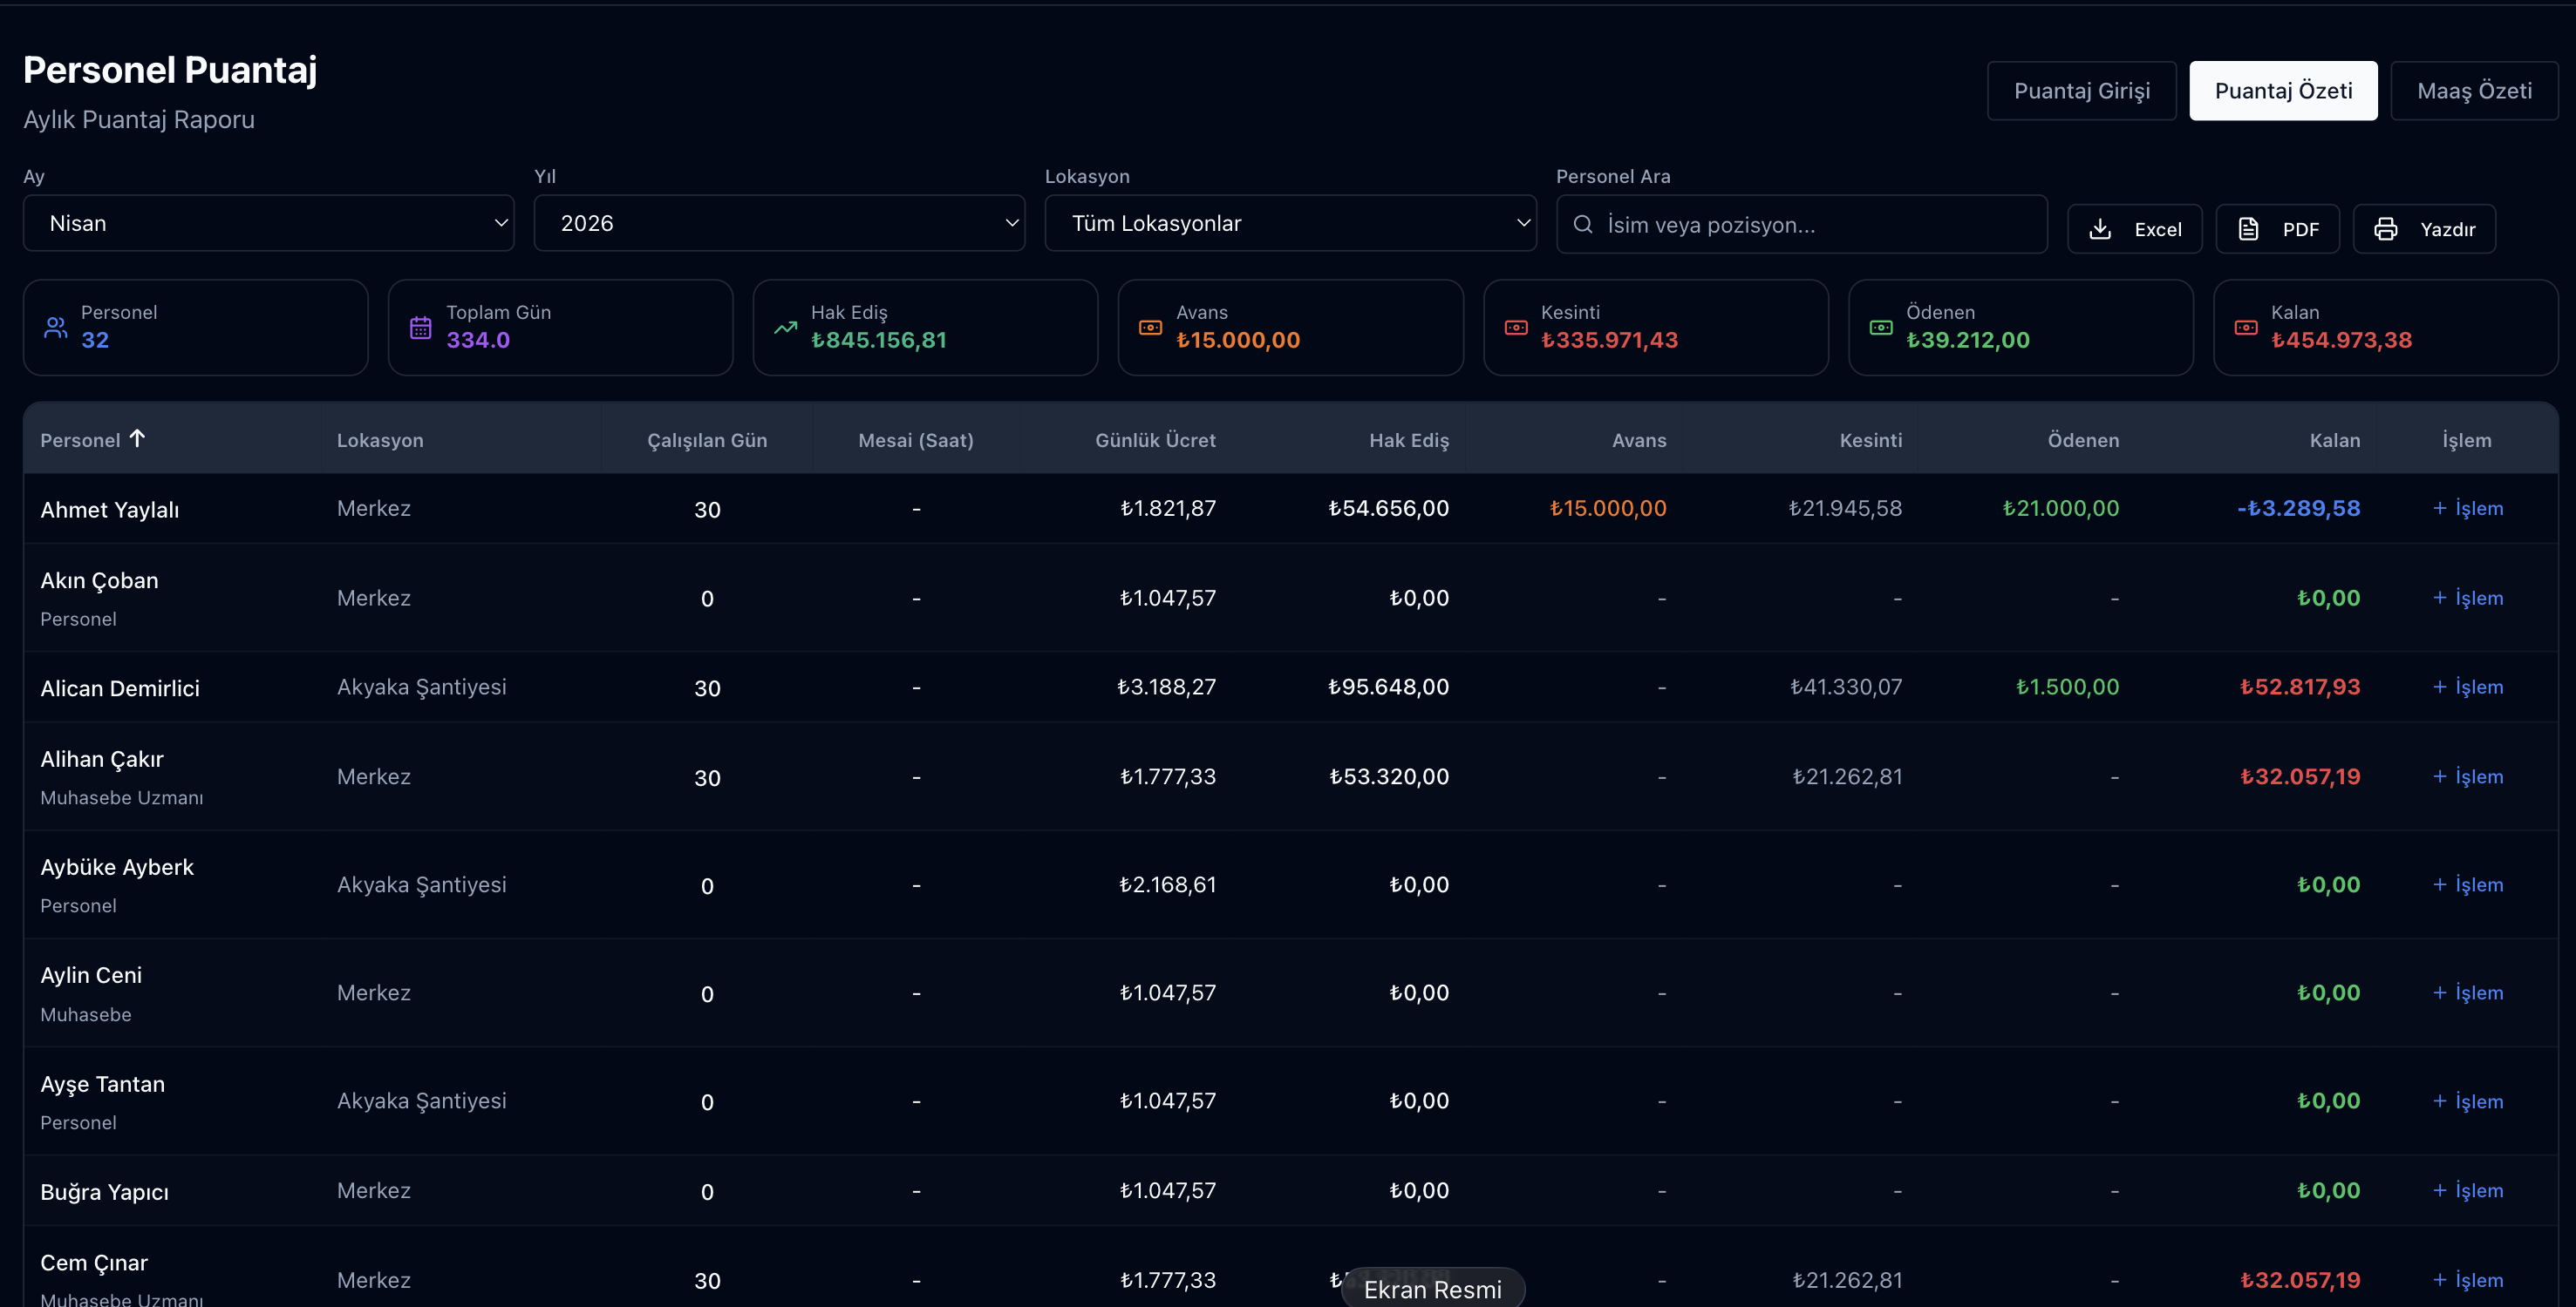Open the Ay dropdown showing Nisan

(269, 223)
